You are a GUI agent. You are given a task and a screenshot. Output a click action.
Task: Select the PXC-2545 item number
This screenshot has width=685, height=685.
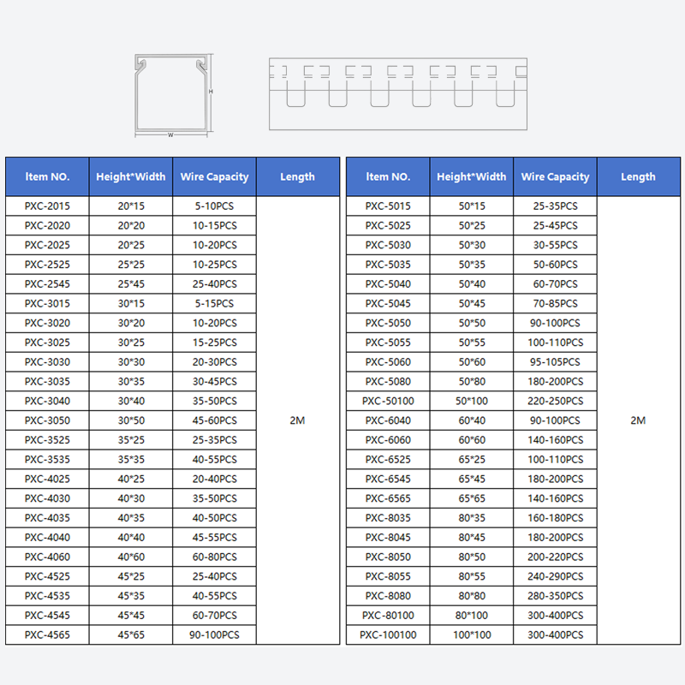click(47, 284)
